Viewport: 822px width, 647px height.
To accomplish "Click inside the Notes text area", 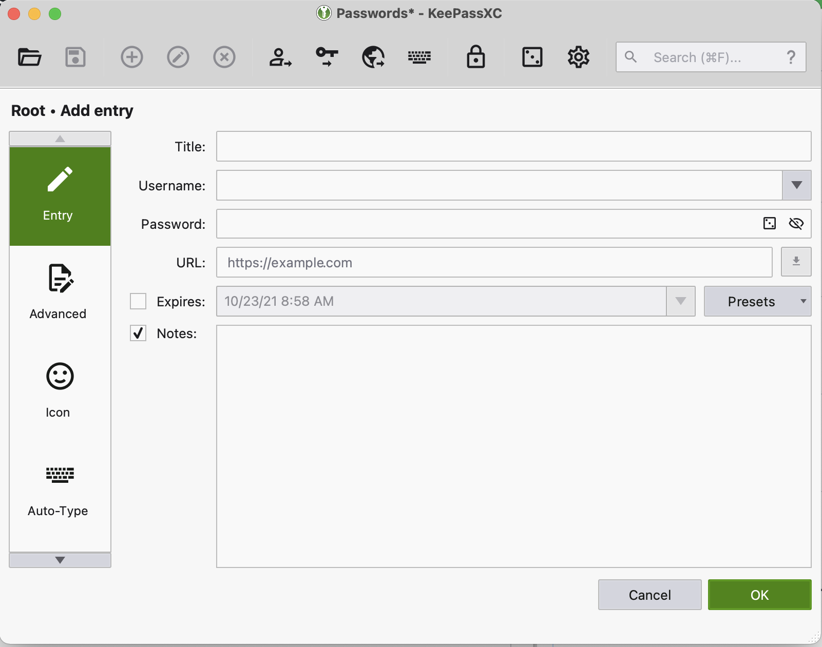I will pos(514,446).
